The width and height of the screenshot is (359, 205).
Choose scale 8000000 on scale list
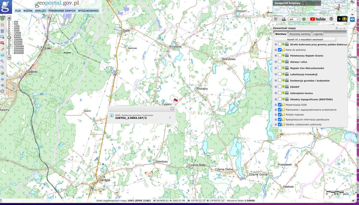pyautogui.click(x=19, y=53)
